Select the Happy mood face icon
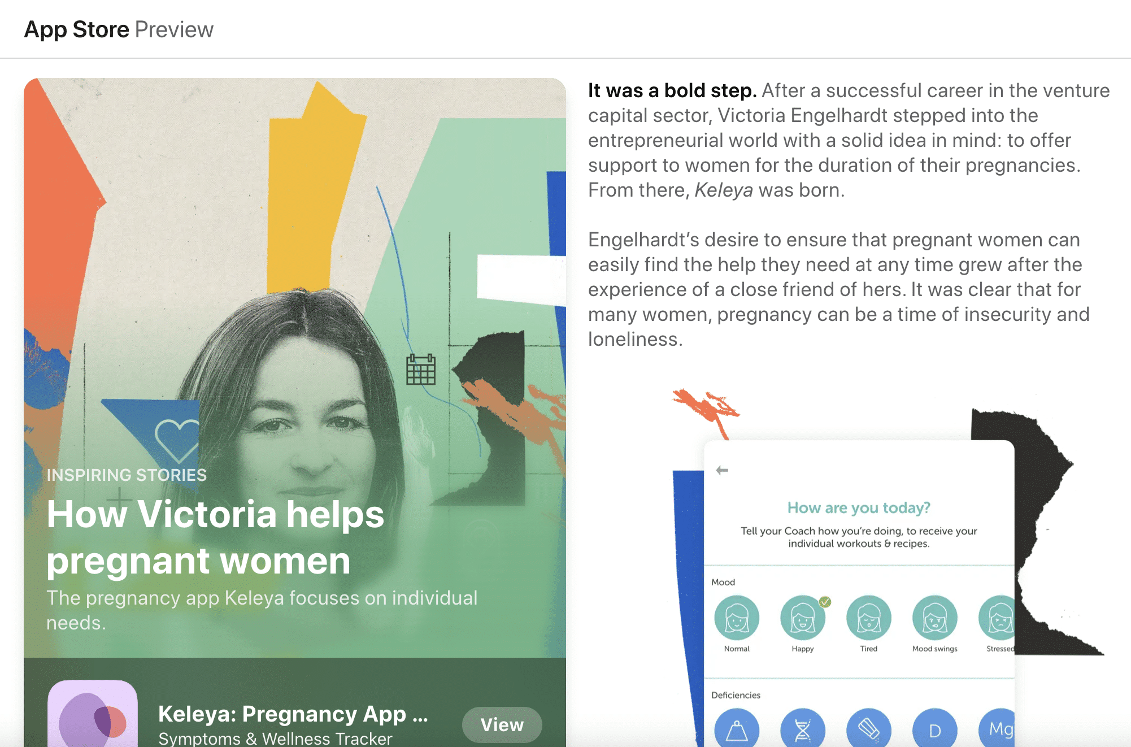Screen dimensions: 1131x747 point(803,618)
